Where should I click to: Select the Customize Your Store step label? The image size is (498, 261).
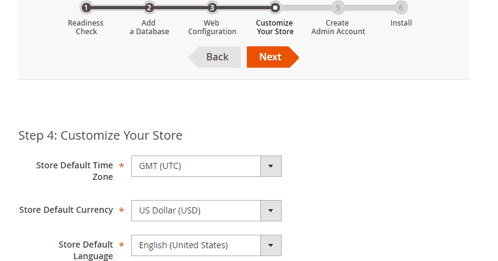[275, 27]
